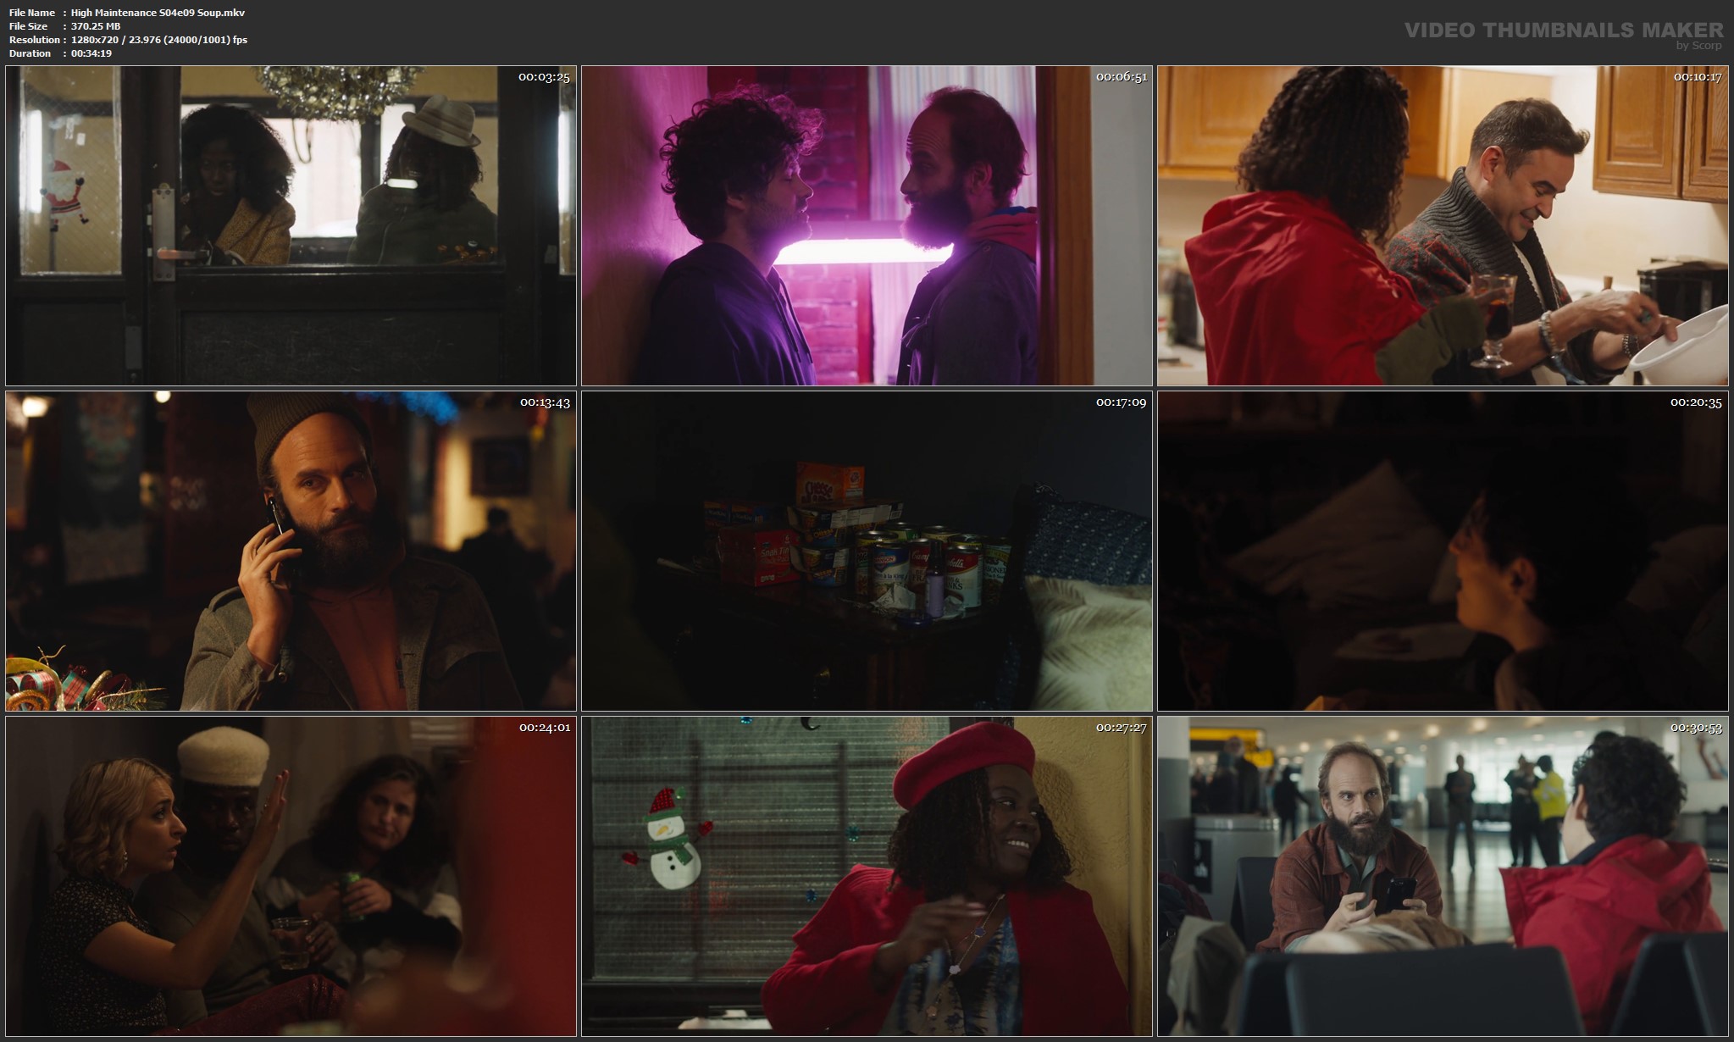The height and width of the screenshot is (1042, 1734).
Task: Click the Duration value 00:34:19
Action: (x=91, y=53)
